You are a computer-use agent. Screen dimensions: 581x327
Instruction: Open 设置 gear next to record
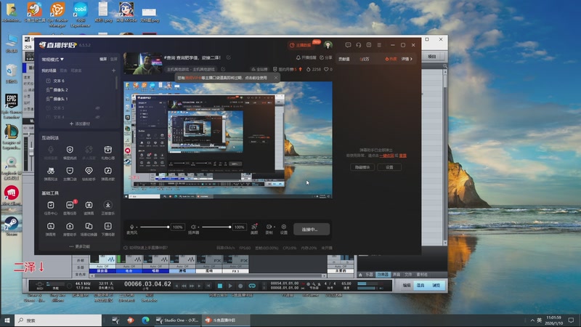point(284,227)
